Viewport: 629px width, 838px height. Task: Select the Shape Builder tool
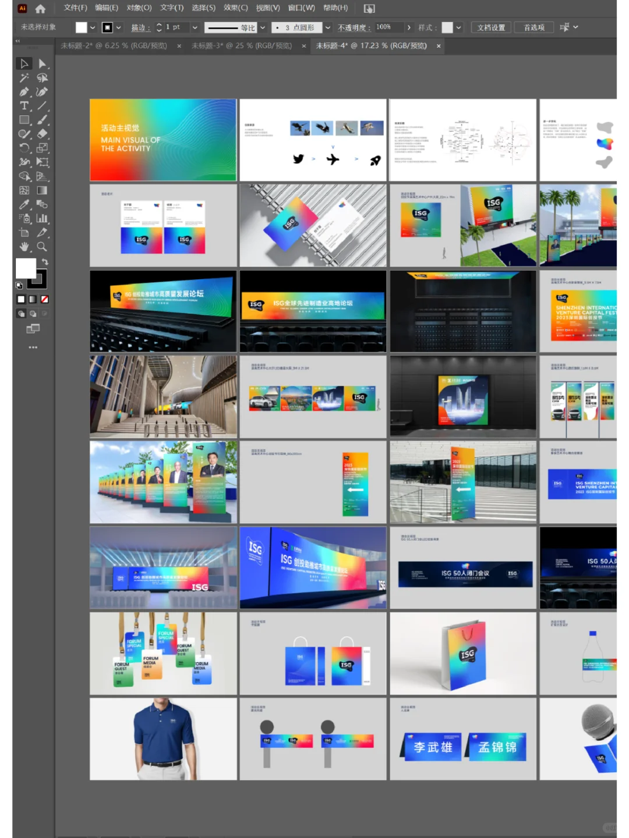[24, 176]
